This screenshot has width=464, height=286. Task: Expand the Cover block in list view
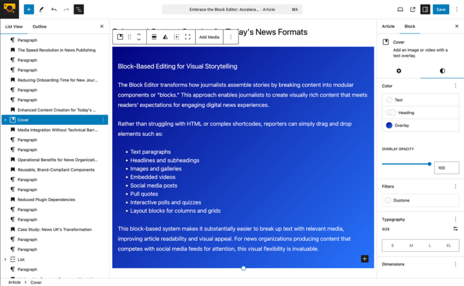pyautogui.click(x=5, y=120)
